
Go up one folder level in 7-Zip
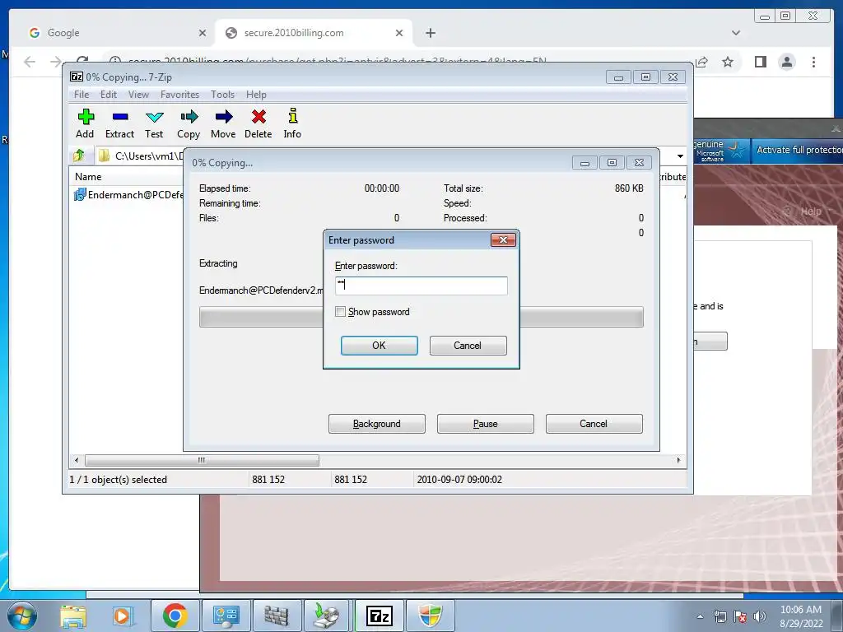(80, 156)
